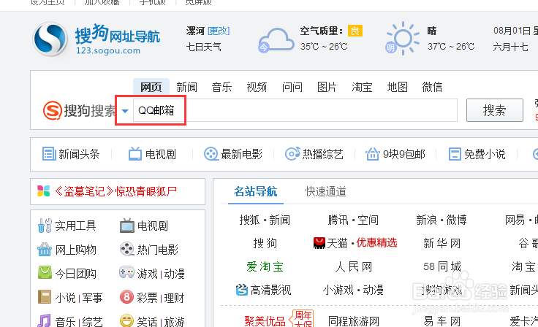Open the 小游戏 site link
The width and height of the screenshot is (538, 327).
point(338,290)
